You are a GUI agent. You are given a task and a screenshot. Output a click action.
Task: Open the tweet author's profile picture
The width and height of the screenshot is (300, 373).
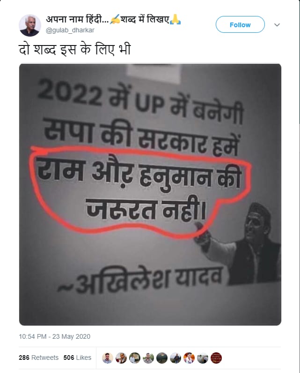(x=30, y=25)
